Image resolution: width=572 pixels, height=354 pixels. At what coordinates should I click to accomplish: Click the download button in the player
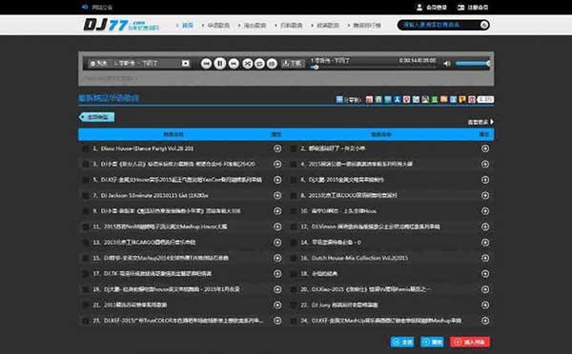point(293,64)
